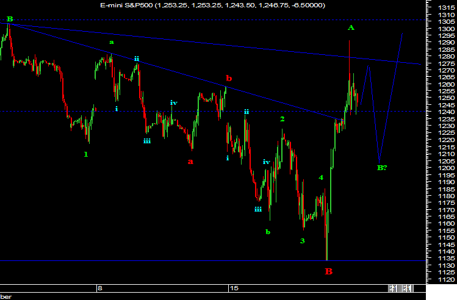This screenshot has height=300, width=457.
Task: Click the red lowercase a wave label
Action: 190,162
